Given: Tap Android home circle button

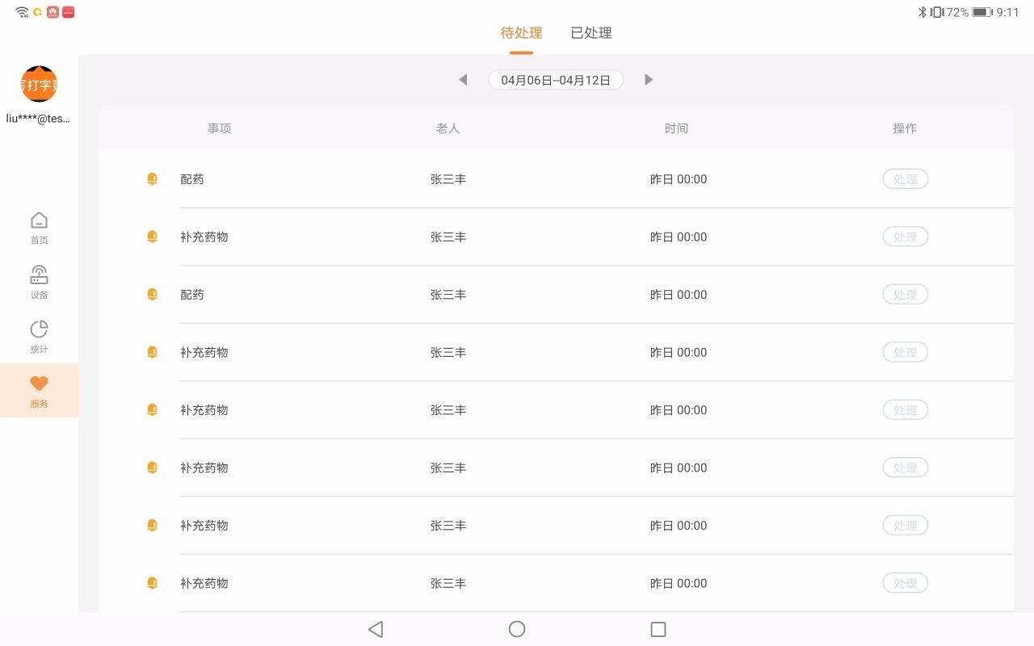Looking at the screenshot, I should pyautogui.click(x=517, y=629).
